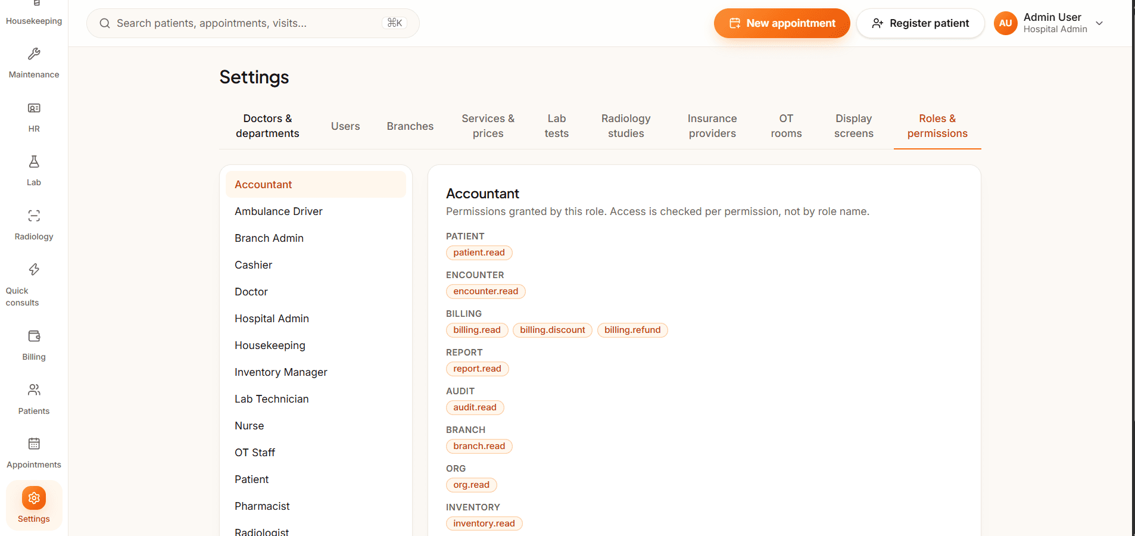1135x536 pixels.
Task: Open the Radiology scan icon
Action: pos(34,216)
